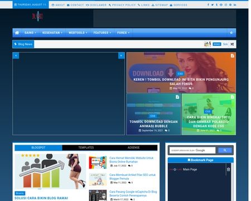Click the Bisnis category tag
This screenshot has width=251, height=201.
click(20, 193)
